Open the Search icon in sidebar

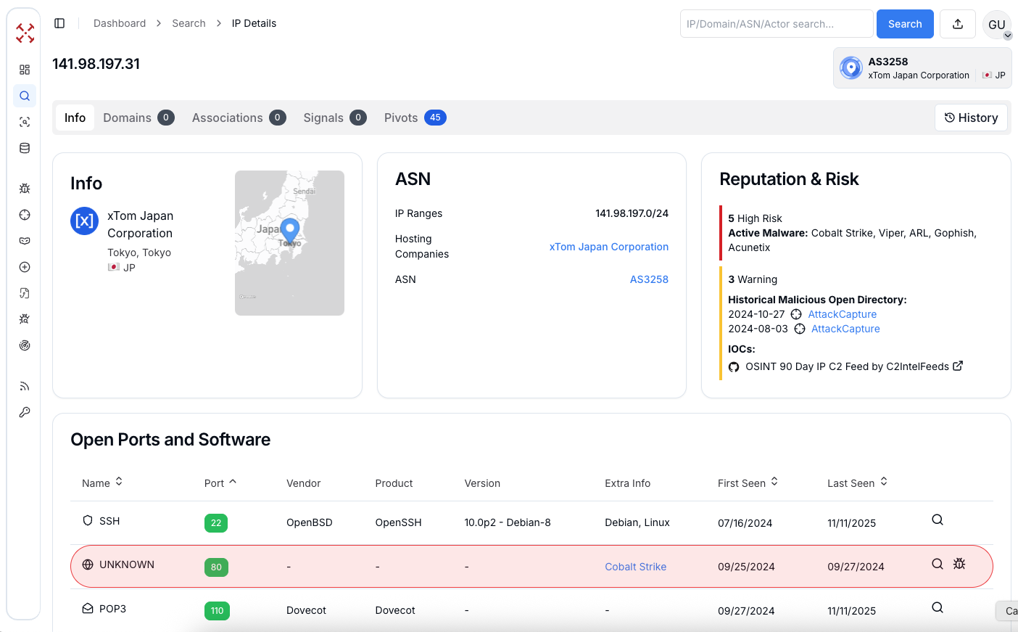click(x=25, y=96)
